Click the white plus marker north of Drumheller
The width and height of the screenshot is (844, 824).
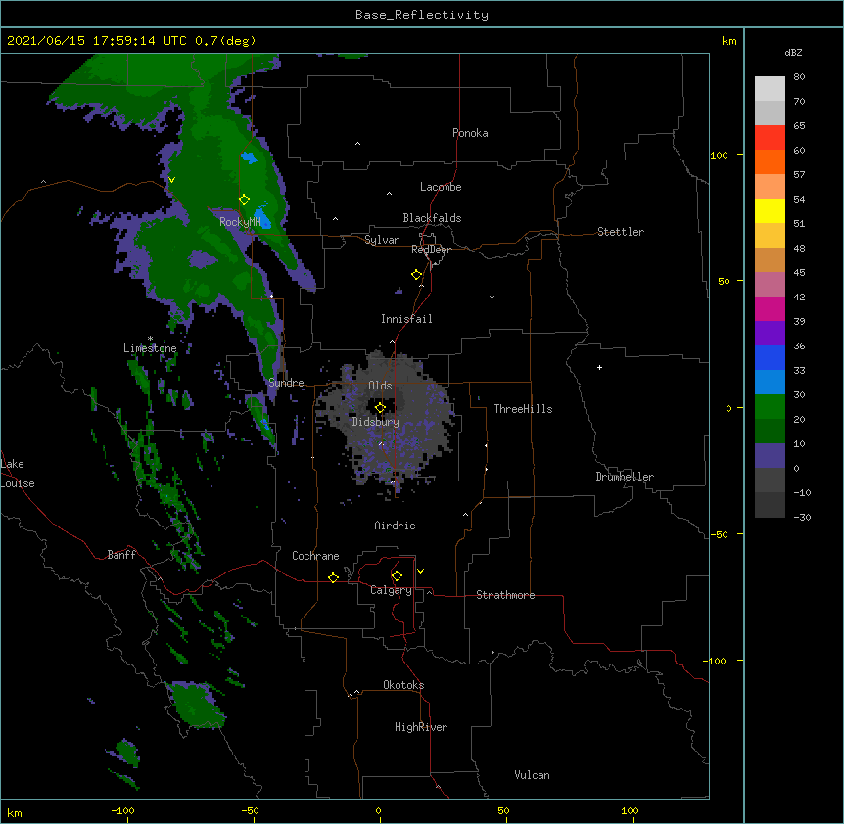[x=599, y=367]
